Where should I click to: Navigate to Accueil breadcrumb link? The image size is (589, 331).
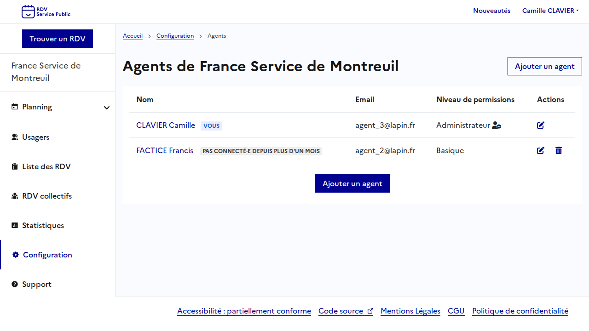click(133, 36)
